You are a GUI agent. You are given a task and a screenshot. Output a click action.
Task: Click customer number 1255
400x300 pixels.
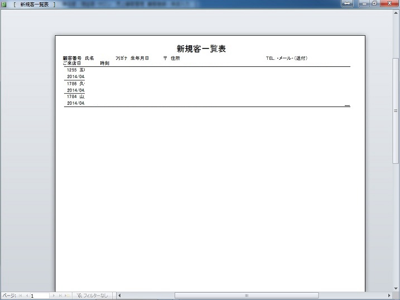(71, 70)
